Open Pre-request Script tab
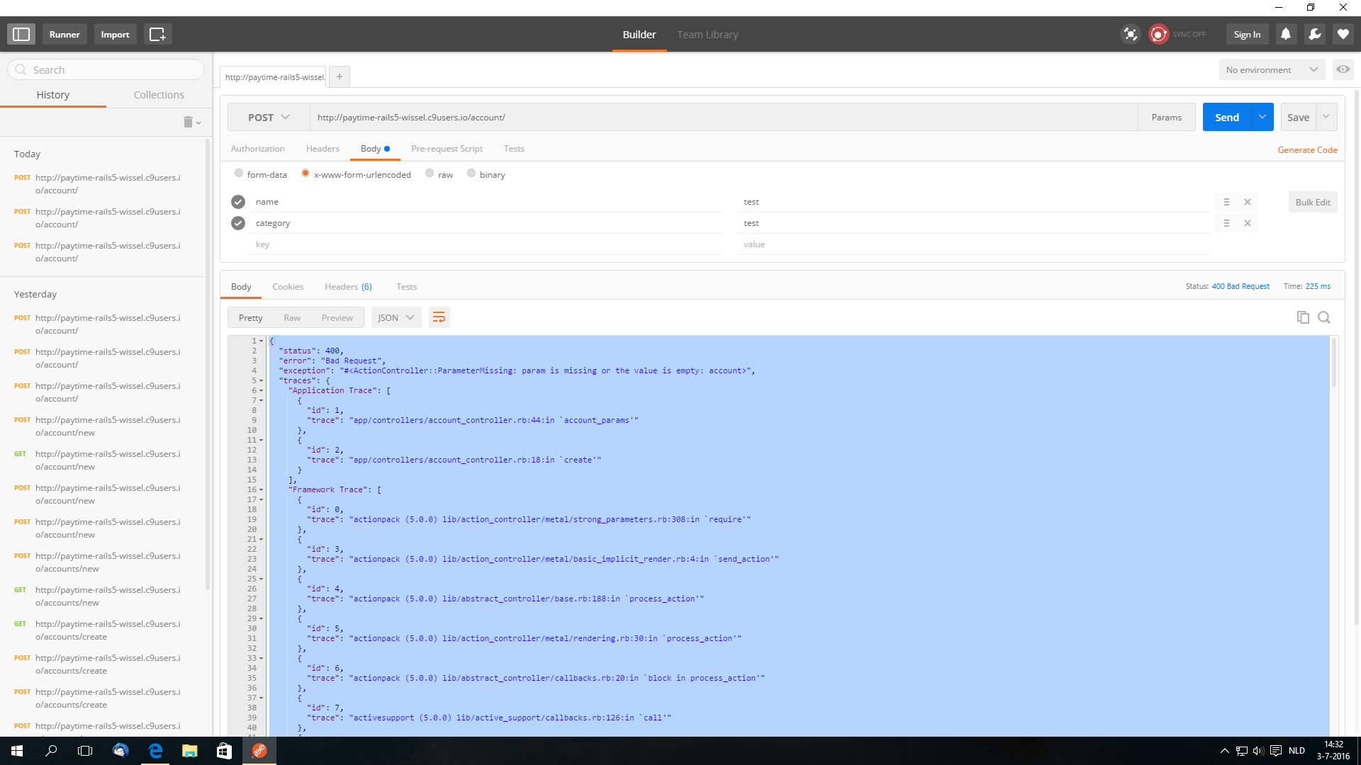Viewport: 1361px width, 765px height. click(447, 149)
